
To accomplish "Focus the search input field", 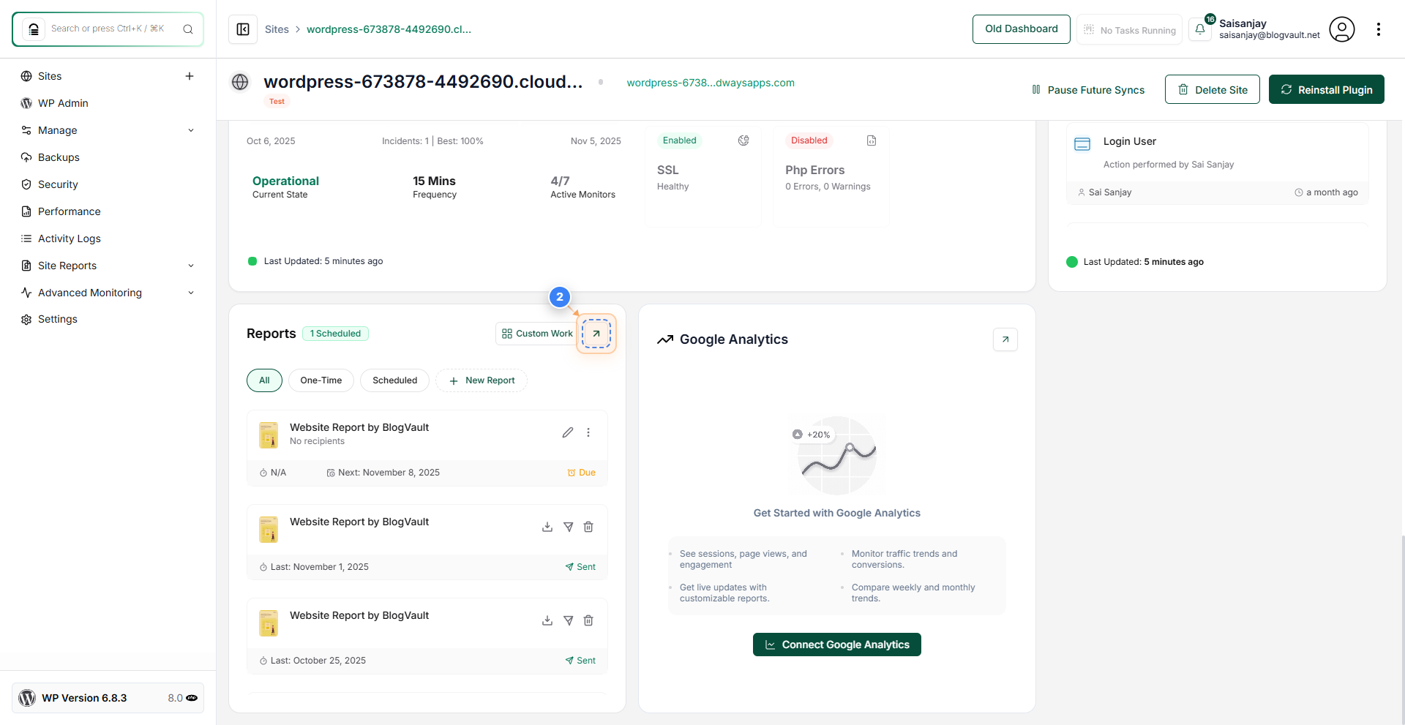I will pos(108,29).
